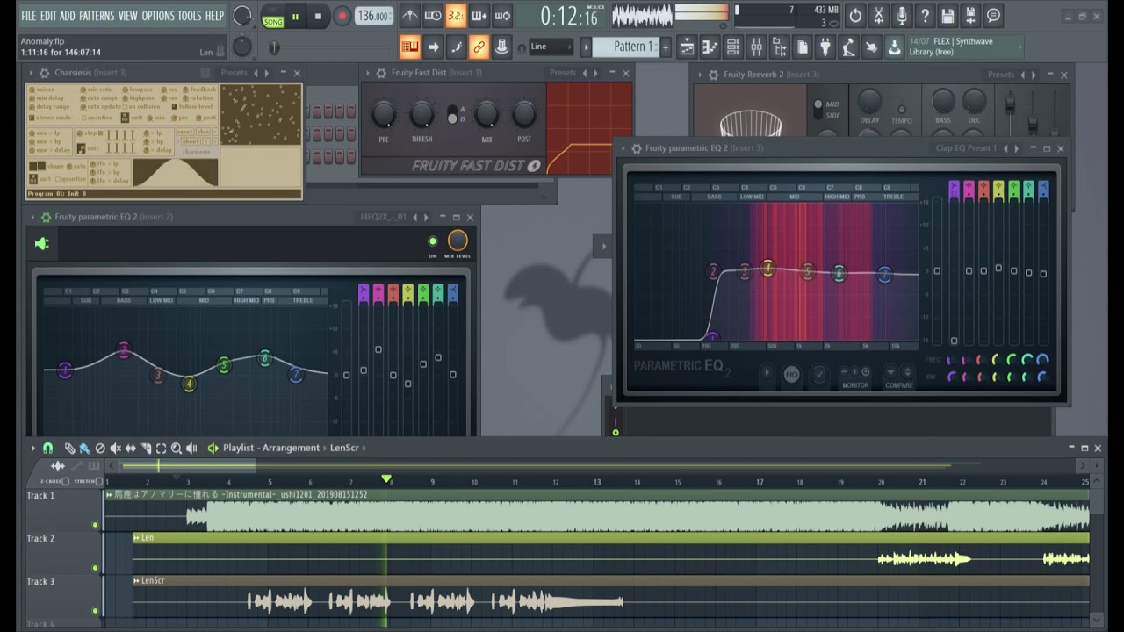Open Fruity Reeverb 2 Presets menu
1124x632 pixels.
(x=1001, y=75)
